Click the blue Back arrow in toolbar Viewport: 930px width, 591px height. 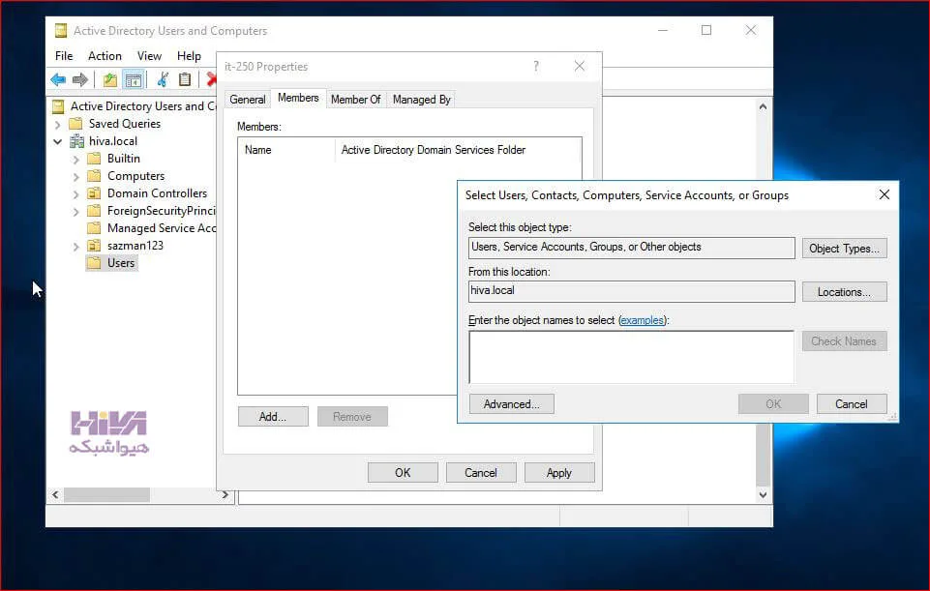point(58,79)
